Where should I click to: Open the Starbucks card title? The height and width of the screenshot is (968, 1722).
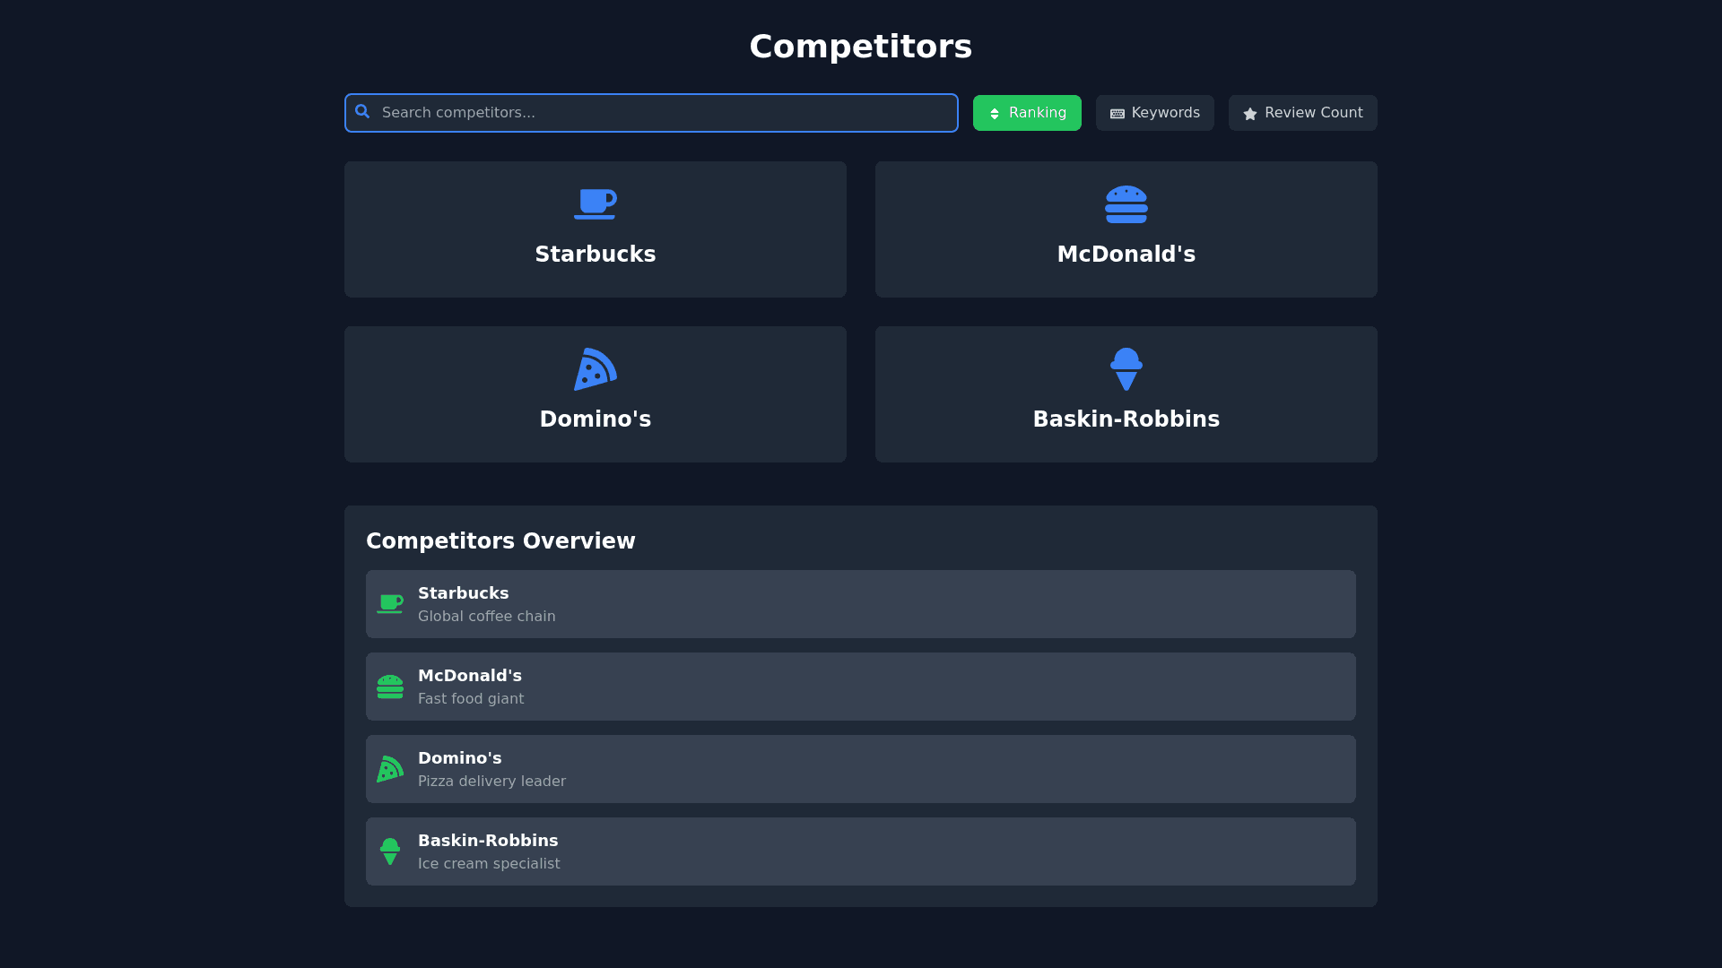pos(595,255)
